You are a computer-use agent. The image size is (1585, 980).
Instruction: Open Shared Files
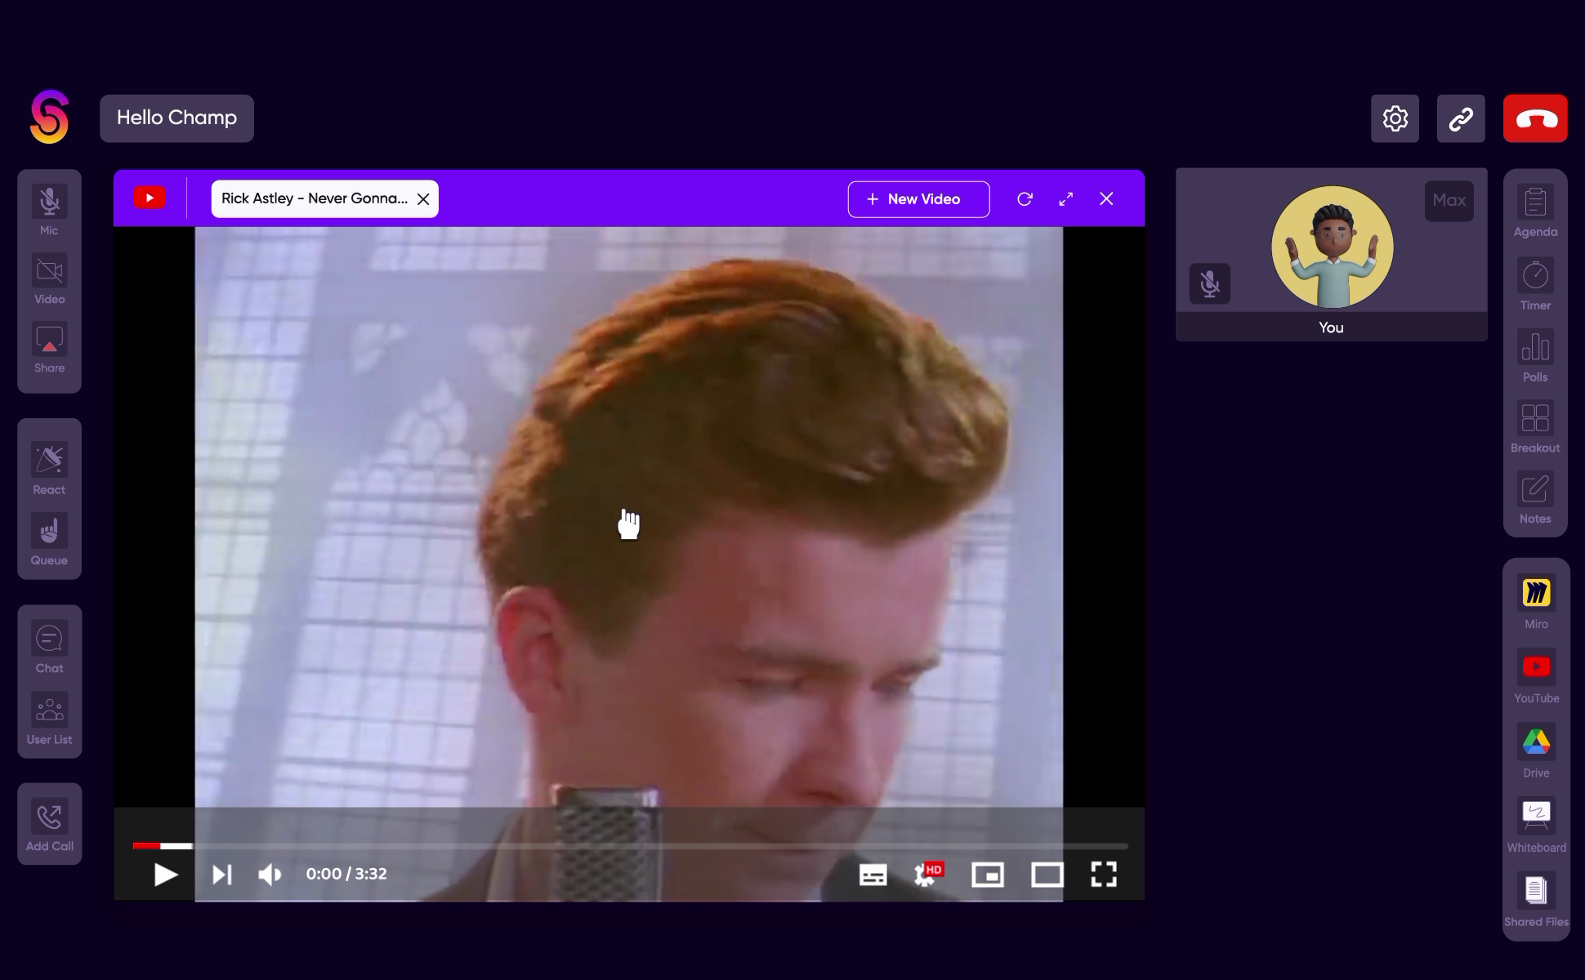coord(1536,900)
